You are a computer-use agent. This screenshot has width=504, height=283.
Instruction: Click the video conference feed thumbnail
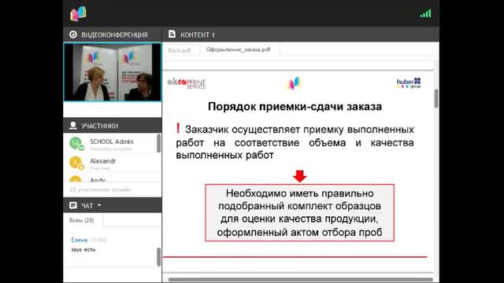tap(113, 72)
